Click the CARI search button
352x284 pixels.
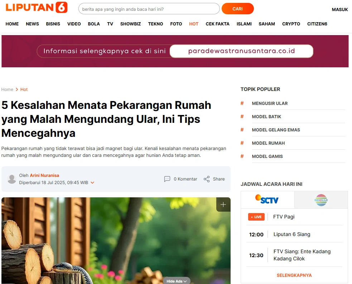(x=237, y=9)
